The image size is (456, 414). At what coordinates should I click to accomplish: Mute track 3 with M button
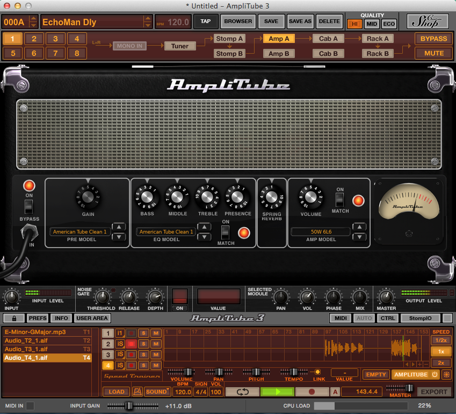(x=156, y=355)
